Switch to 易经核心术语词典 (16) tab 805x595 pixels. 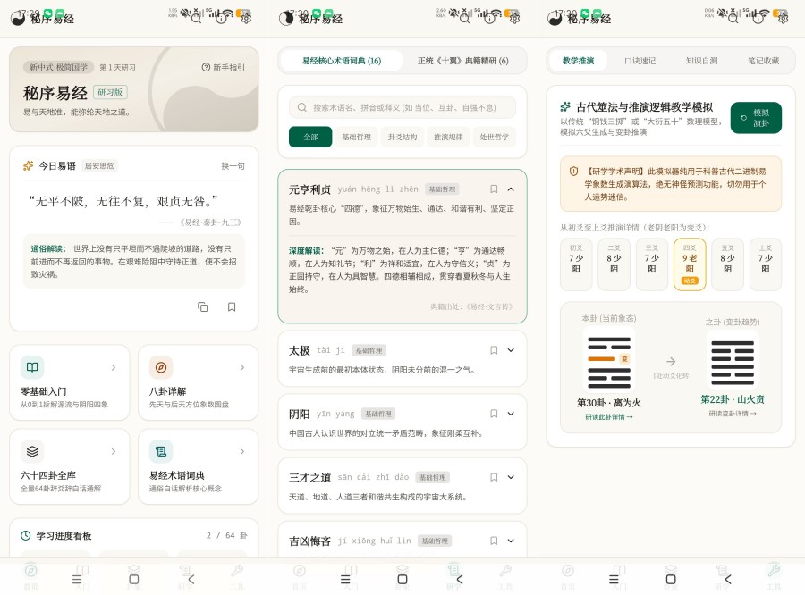click(x=342, y=61)
